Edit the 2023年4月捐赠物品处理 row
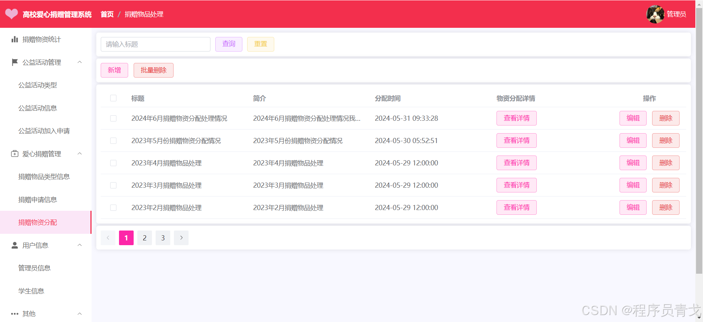Screen dimensions: 703x322 pyautogui.click(x=633, y=163)
